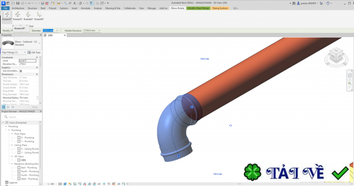Collapse the 3D Views tree node
The image size is (354, 186).
coord(12,156)
